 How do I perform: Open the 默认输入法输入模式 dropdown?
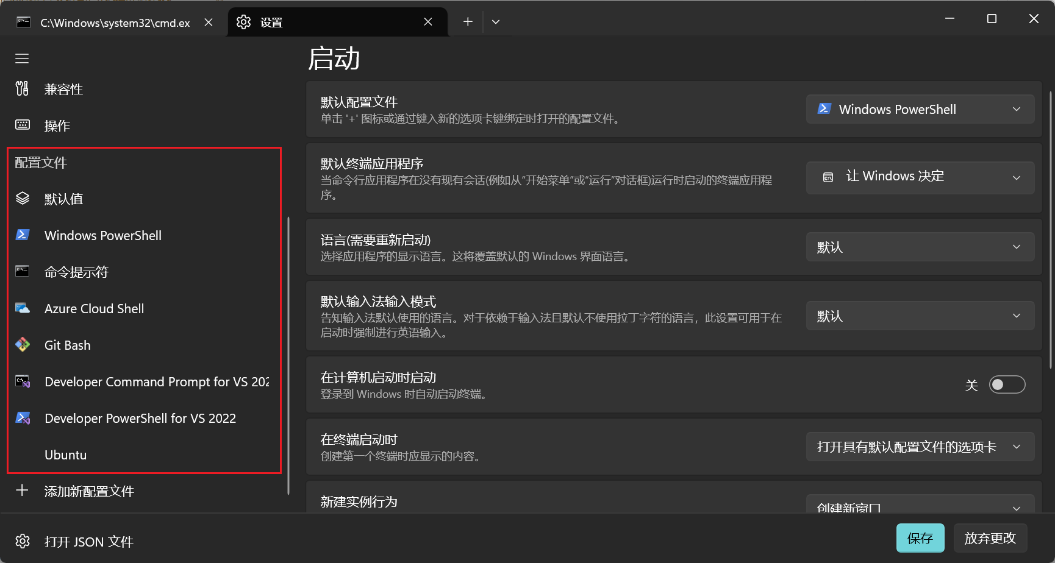920,316
